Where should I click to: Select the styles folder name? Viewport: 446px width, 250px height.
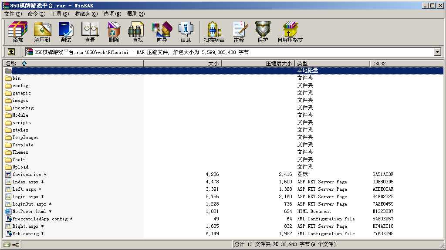point(20,130)
